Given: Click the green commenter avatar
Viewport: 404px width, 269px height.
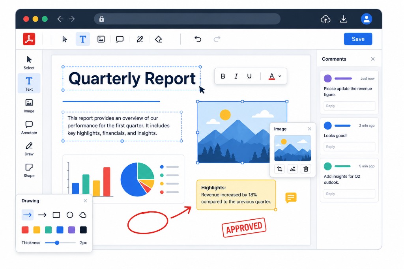Looking at the screenshot, I should (x=327, y=166).
